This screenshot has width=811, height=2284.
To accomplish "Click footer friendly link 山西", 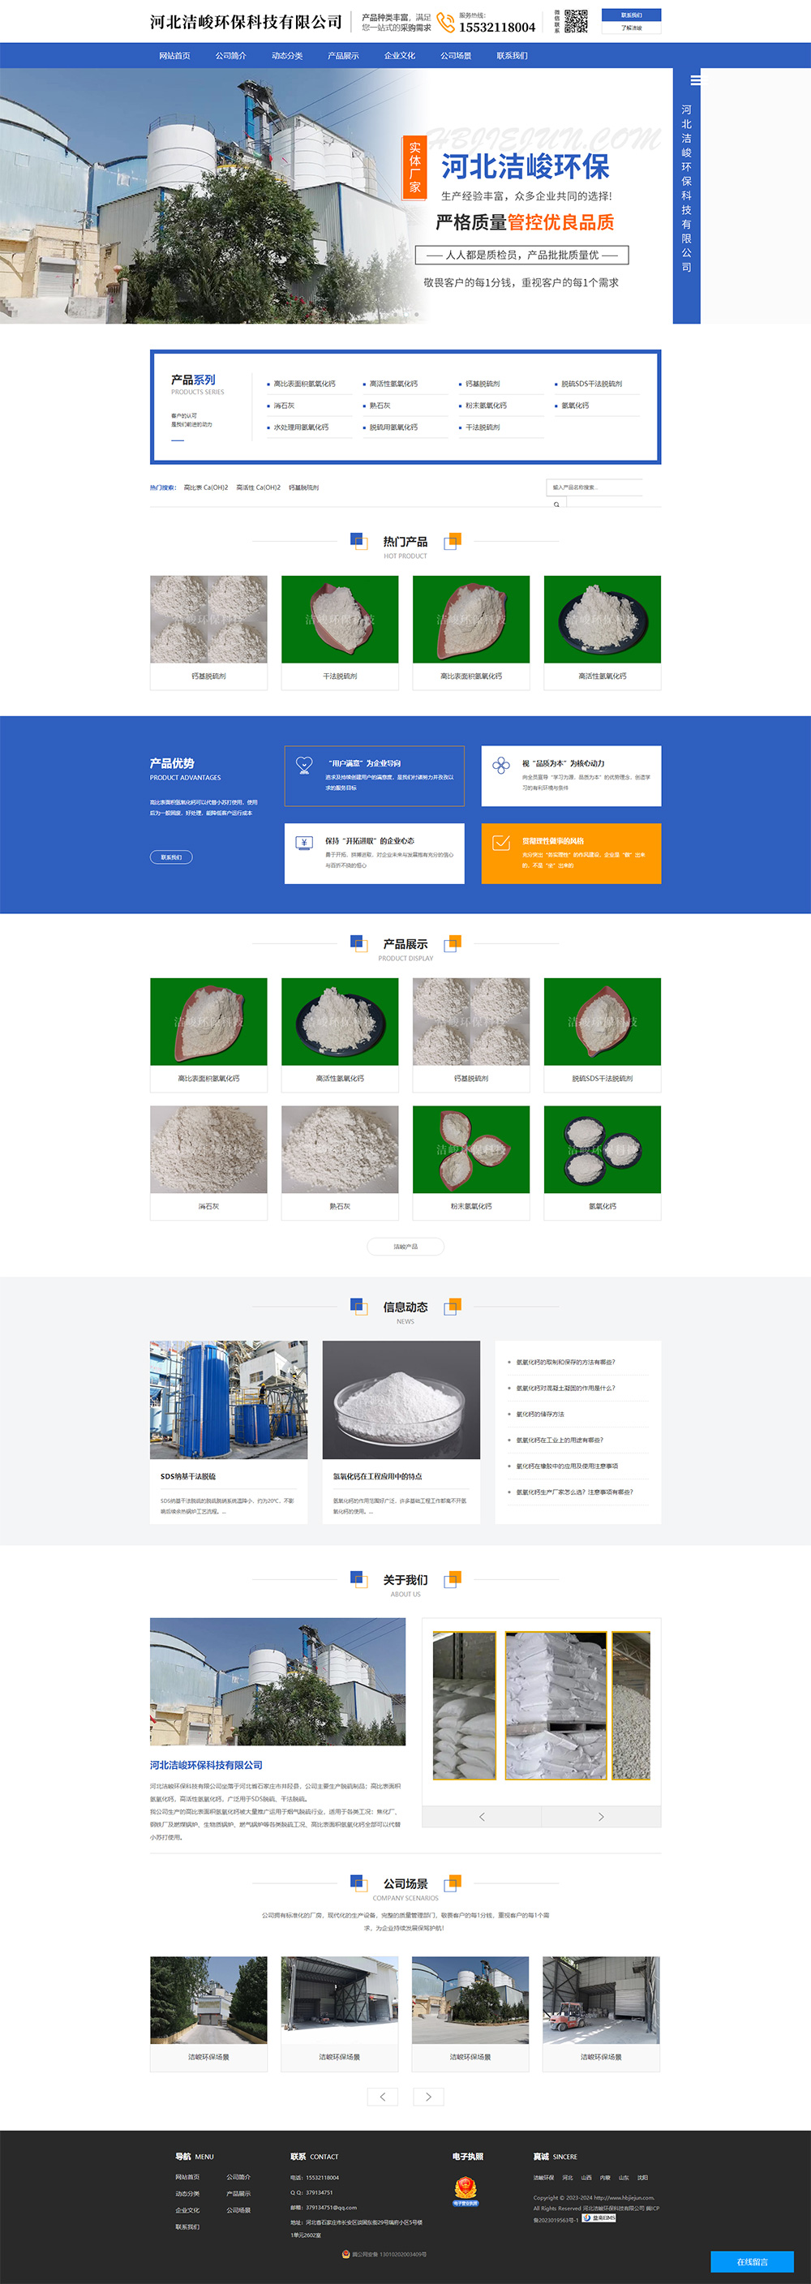I will (586, 2178).
